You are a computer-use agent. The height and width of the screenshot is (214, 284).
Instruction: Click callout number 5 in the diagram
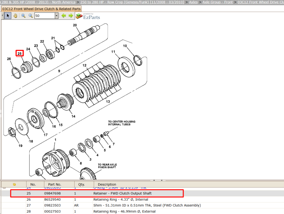point(105,150)
